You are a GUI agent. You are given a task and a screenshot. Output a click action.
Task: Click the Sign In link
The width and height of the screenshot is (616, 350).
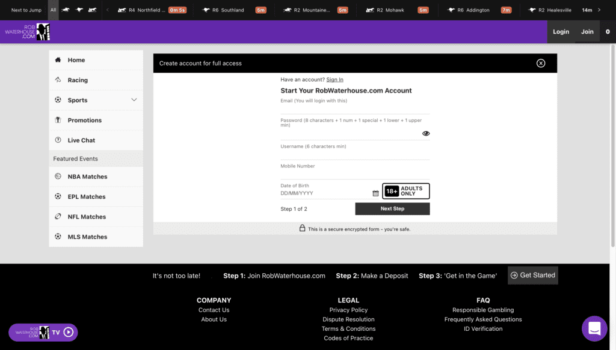[334, 80]
